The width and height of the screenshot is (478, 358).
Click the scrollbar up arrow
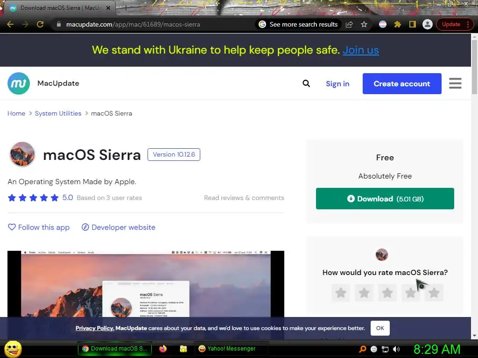(x=474, y=37)
